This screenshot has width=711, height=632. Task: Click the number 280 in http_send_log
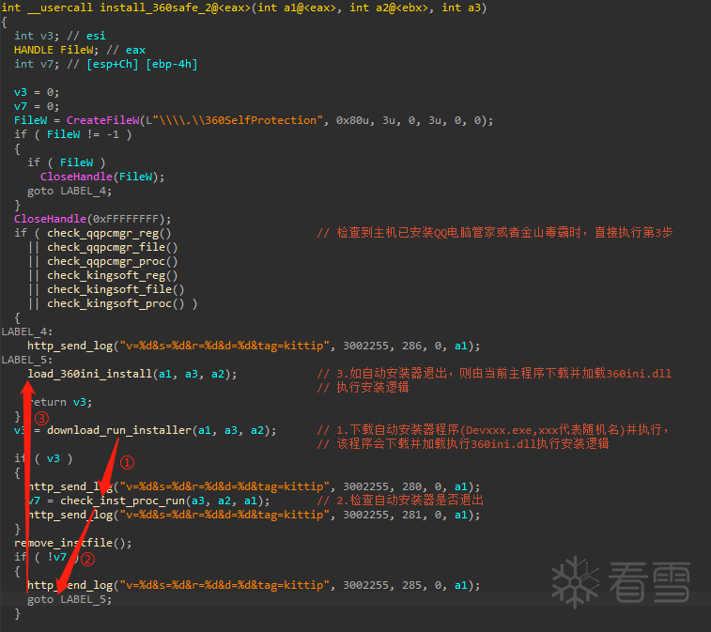point(411,486)
